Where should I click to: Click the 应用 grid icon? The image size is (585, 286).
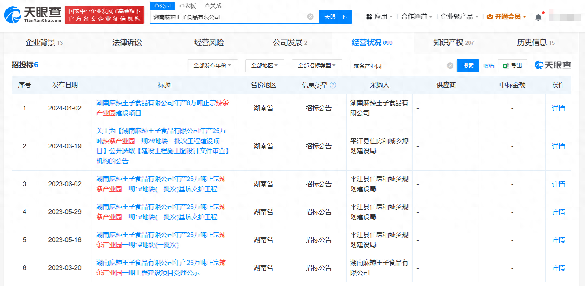click(x=369, y=17)
